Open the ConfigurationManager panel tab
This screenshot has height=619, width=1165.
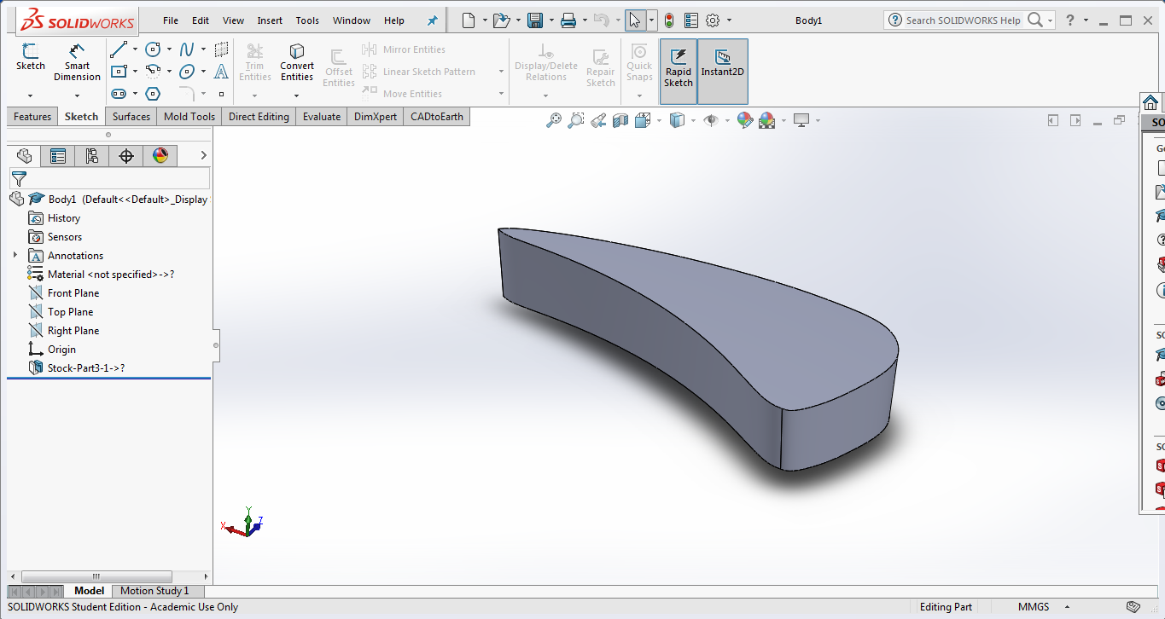[92, 155]
